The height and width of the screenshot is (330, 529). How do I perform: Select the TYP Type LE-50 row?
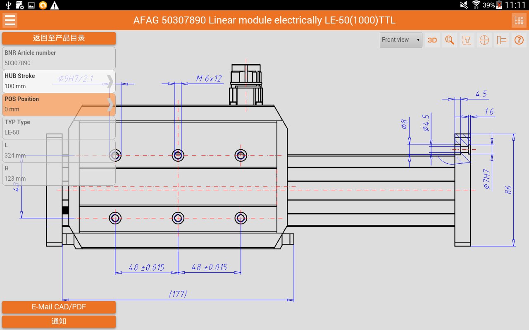coord(59,127)
